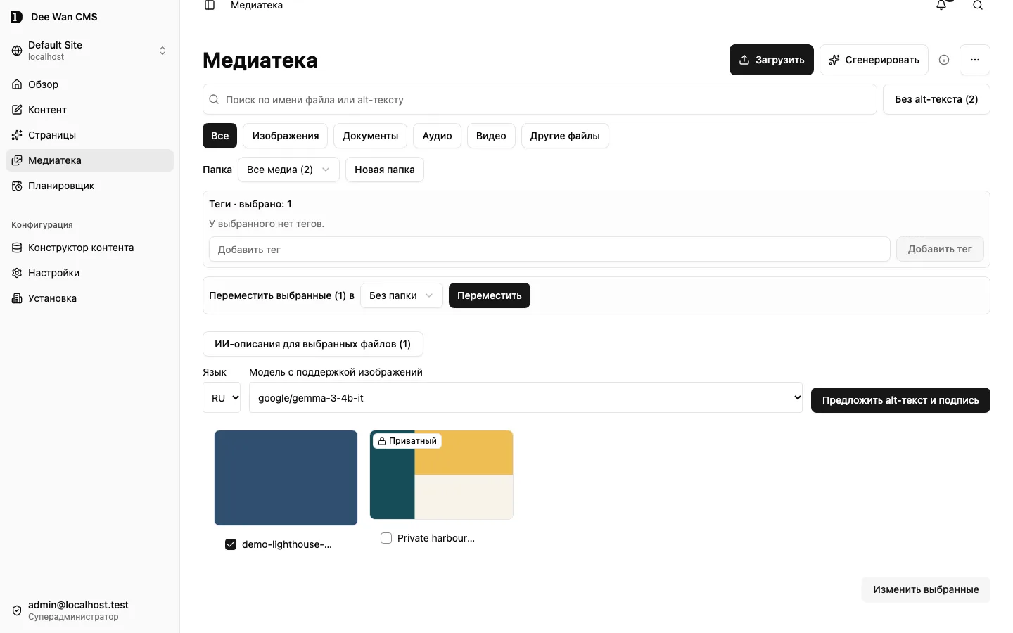Filter by Документы
This screenshot has height=633, width=1013.
tap(371, 136)
